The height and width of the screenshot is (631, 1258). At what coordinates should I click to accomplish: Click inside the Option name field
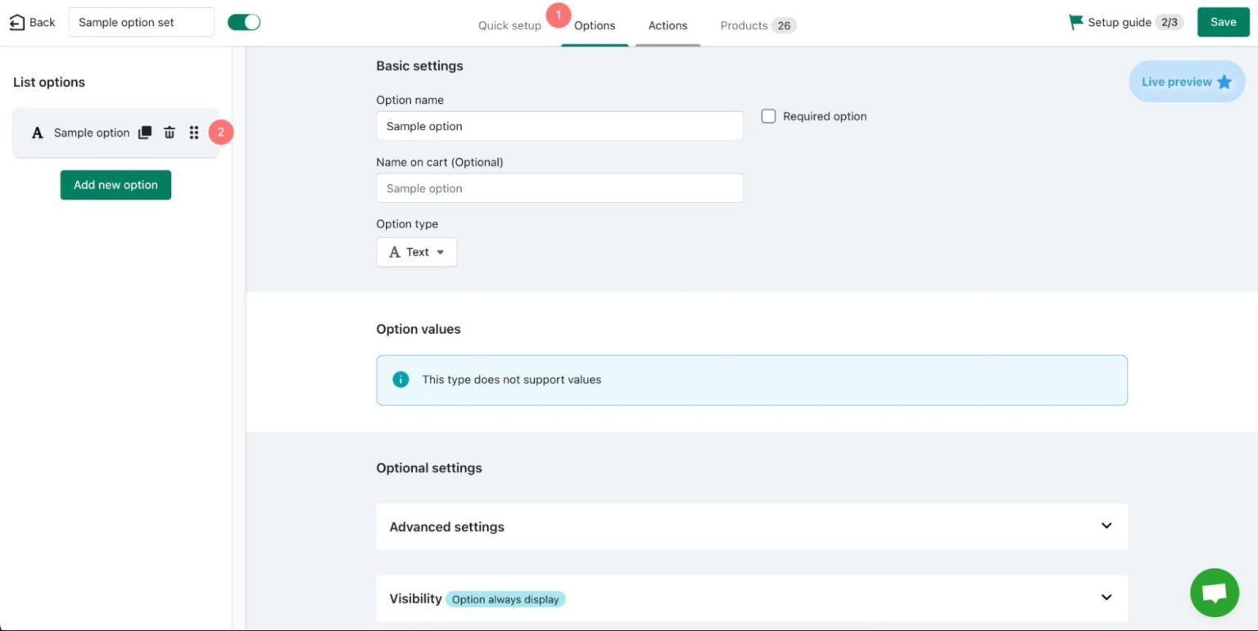[559, 126]
